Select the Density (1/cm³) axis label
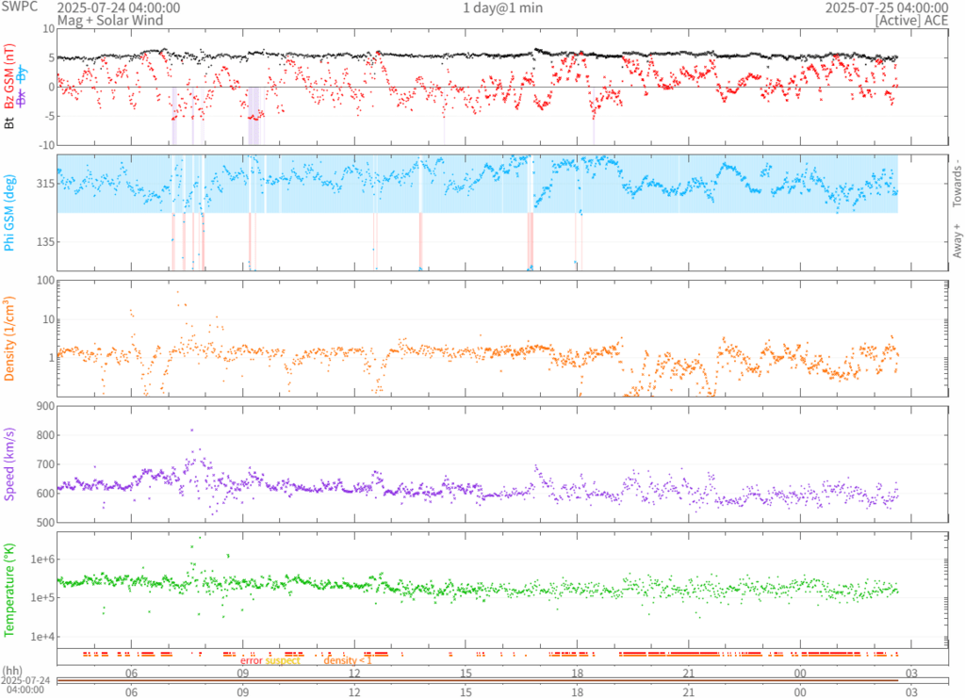This screenshot has height=698, width=965. click(x=10, y=338)
